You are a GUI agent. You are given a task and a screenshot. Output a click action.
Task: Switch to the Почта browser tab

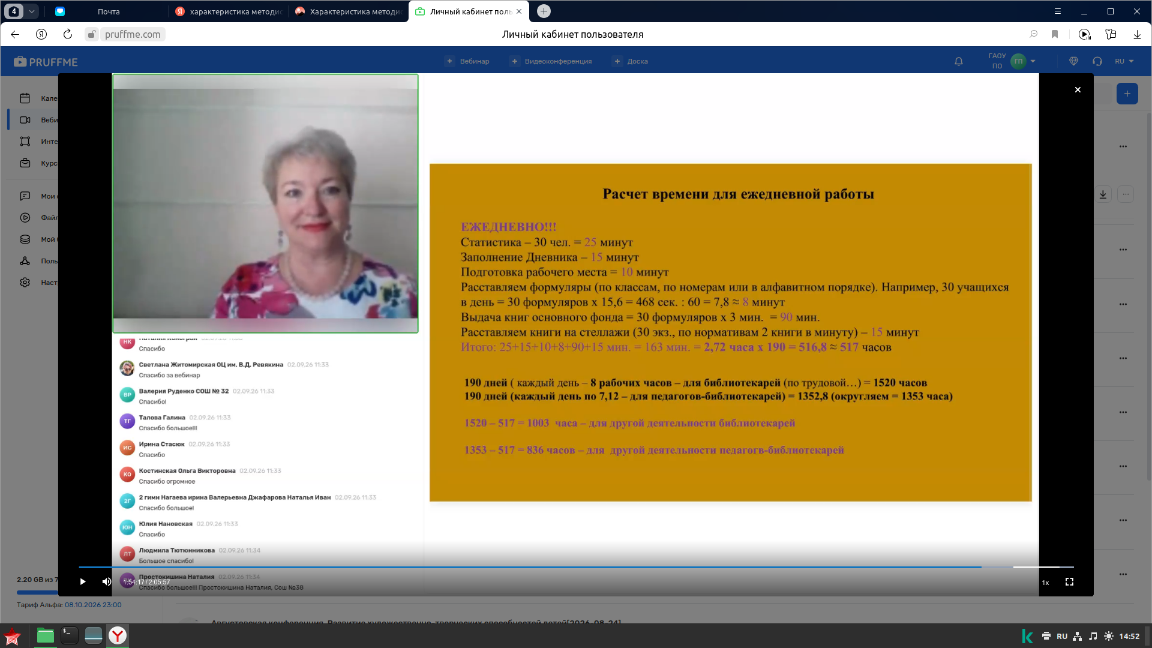pos(109,11)
